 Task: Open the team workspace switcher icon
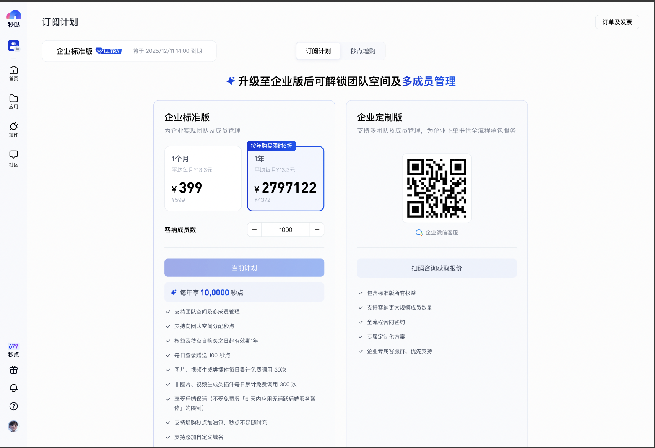13,46
